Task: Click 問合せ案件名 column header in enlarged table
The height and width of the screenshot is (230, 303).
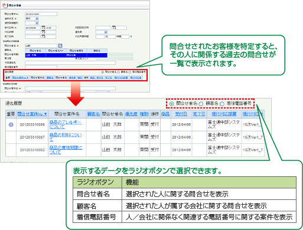Action: (x=67, y=114)
